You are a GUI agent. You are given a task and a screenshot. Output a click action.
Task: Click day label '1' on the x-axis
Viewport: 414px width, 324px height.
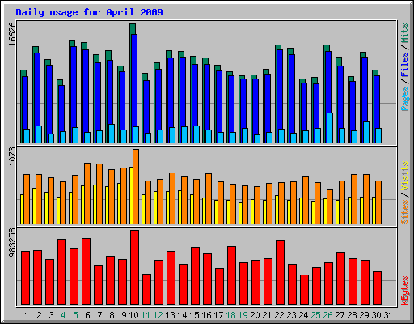point(27,315)
